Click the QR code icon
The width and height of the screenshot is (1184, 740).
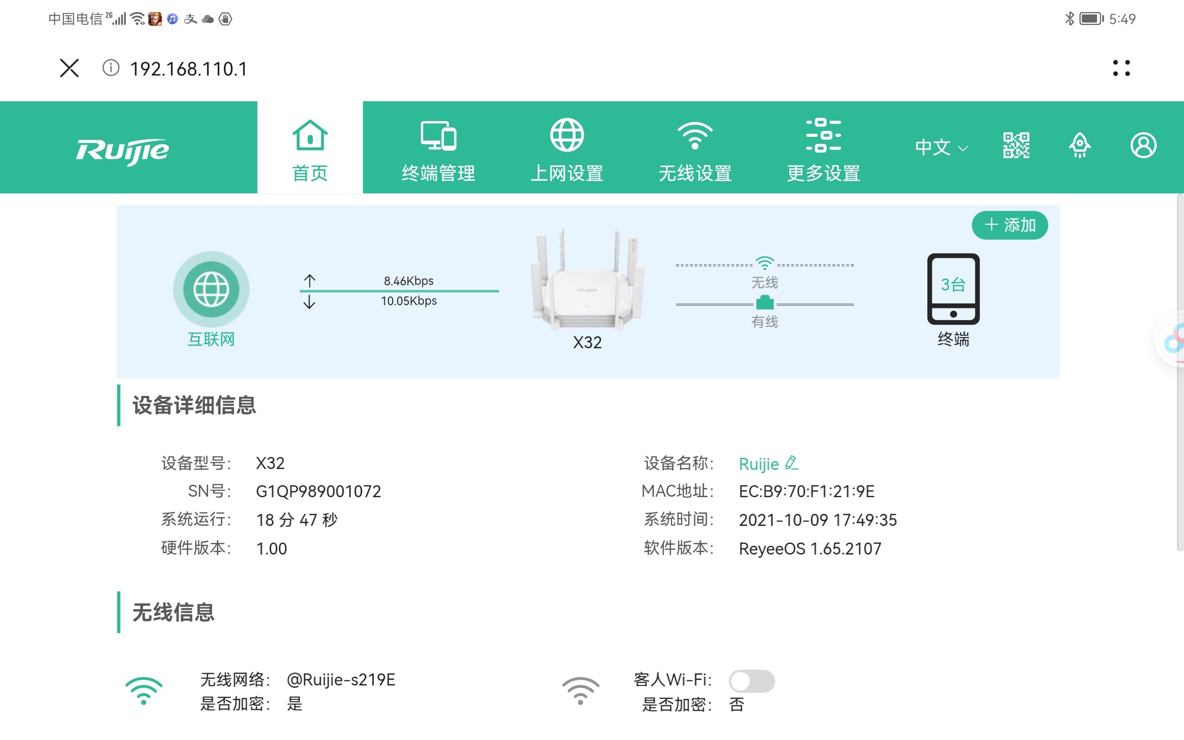point(1016,145)
